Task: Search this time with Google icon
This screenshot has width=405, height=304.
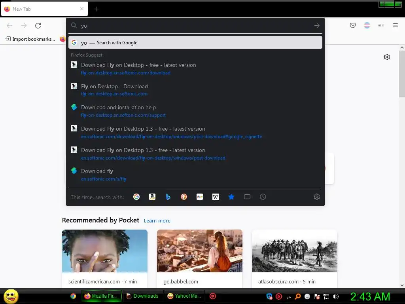Action: point(136,197)
